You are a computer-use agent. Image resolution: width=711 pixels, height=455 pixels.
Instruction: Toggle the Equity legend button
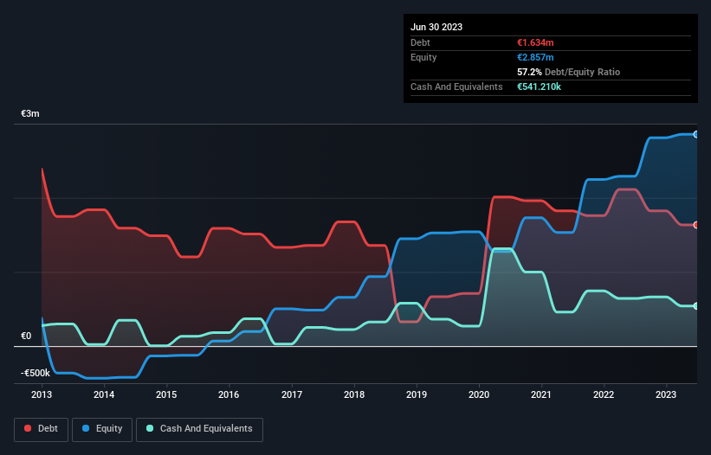[102, 429]
